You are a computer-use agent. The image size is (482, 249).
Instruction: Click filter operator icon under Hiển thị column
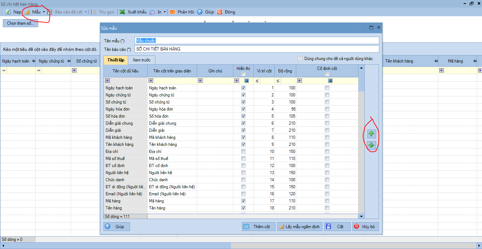pyautogui.click(x=237, y=81)
